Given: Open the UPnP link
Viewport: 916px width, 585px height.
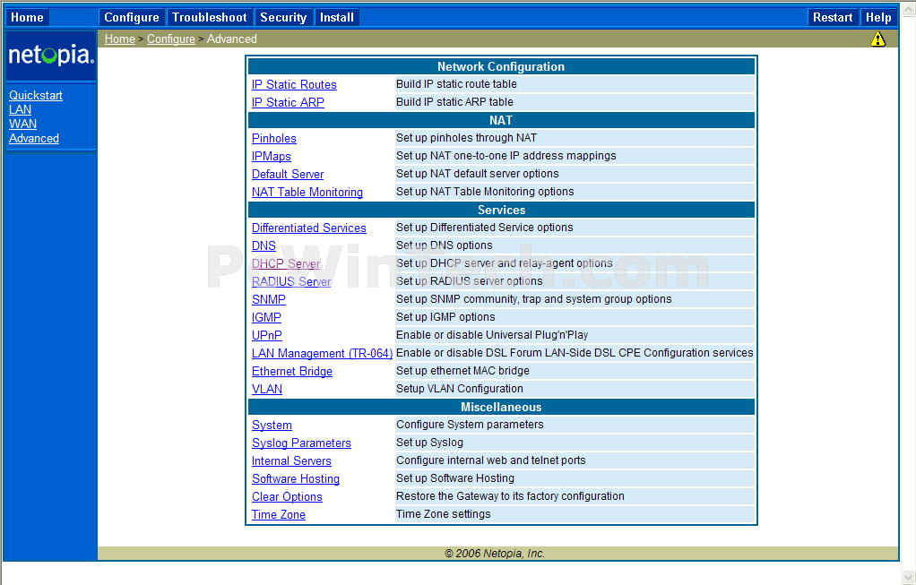Looking at the screenshot, I should click(267, 336).
